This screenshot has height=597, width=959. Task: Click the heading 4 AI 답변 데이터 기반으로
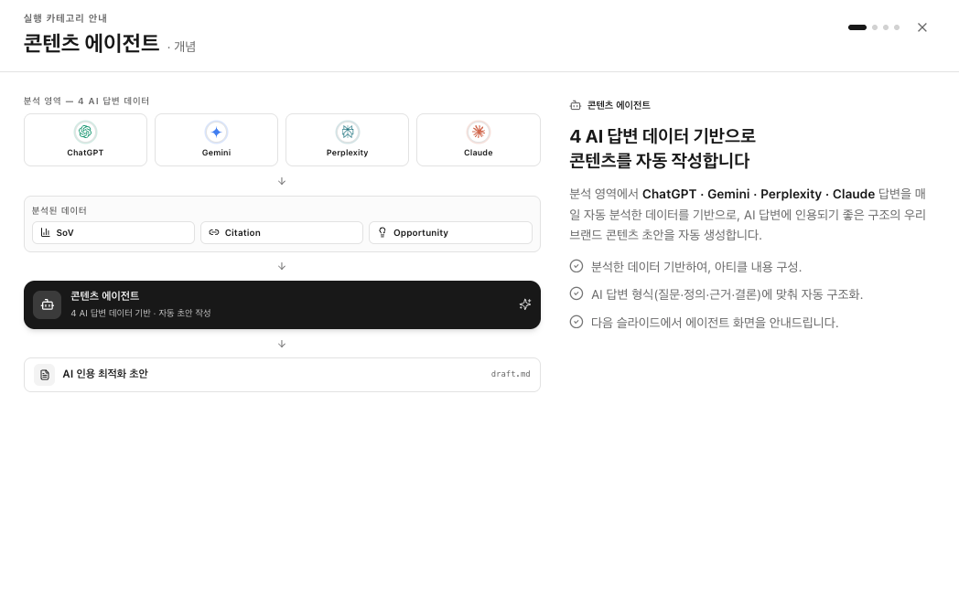tap(663, 135)
